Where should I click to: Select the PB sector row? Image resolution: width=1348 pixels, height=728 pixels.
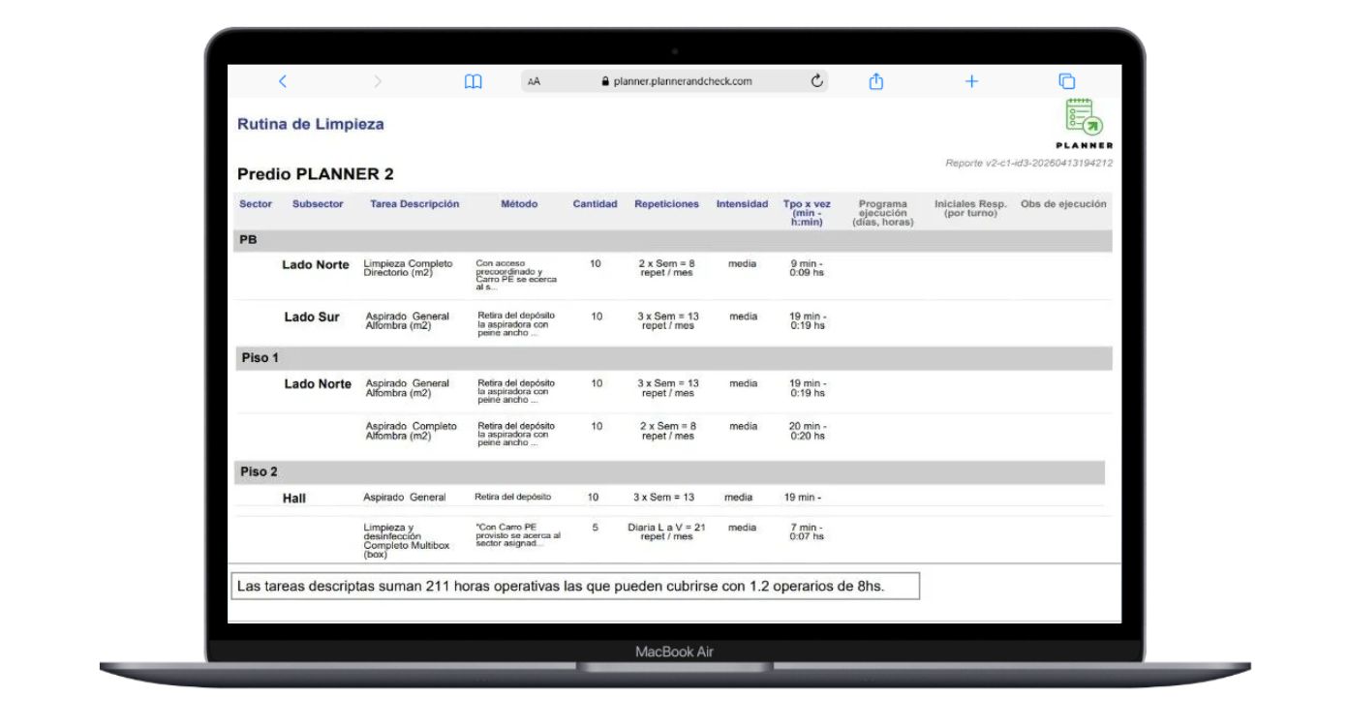click(674, 240)
